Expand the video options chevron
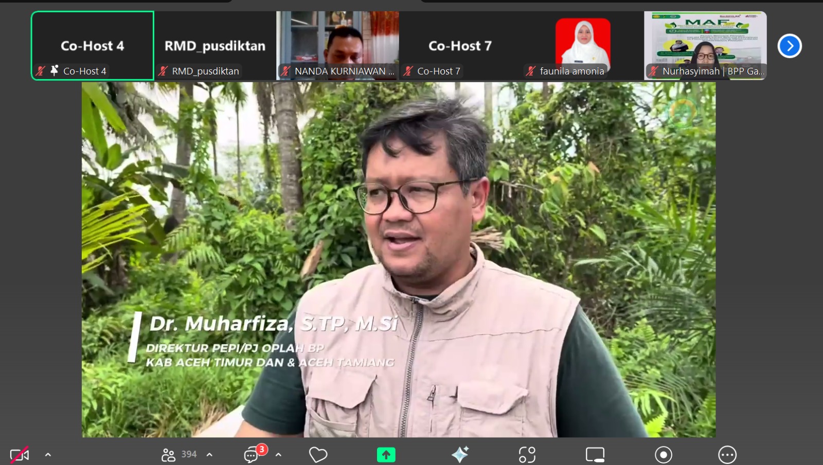The width and height of the screenshot is (823, 465). [x=48, y=455]
